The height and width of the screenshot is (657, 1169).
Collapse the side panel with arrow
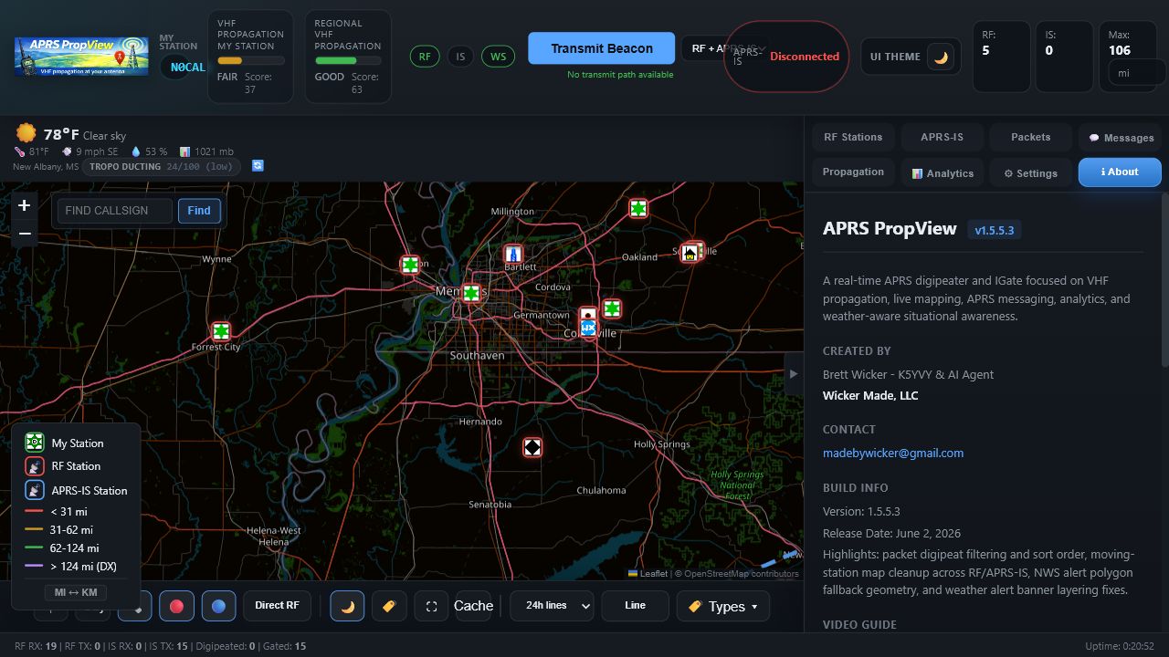point(793,374)
